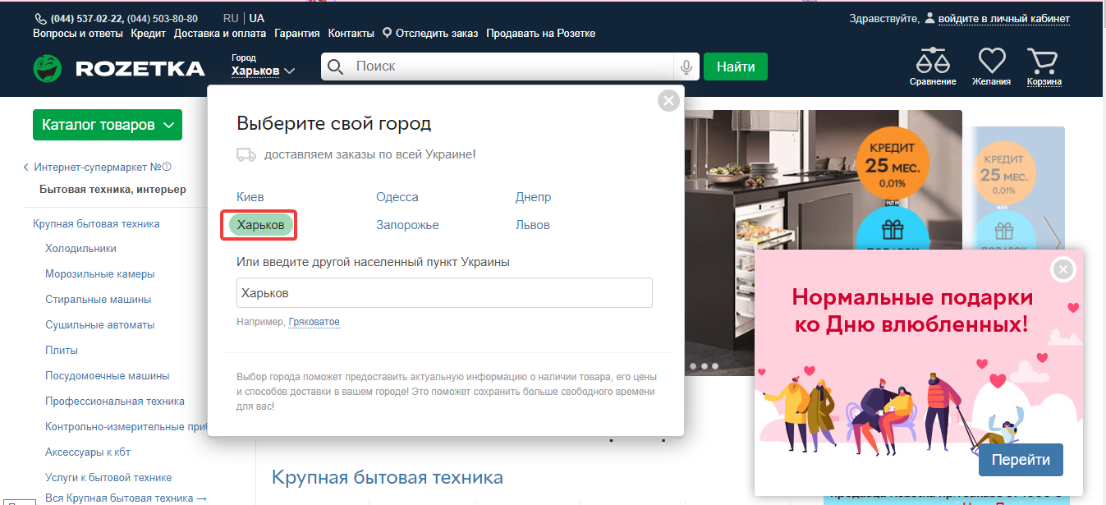Click the example link Гряковатое

314,322
